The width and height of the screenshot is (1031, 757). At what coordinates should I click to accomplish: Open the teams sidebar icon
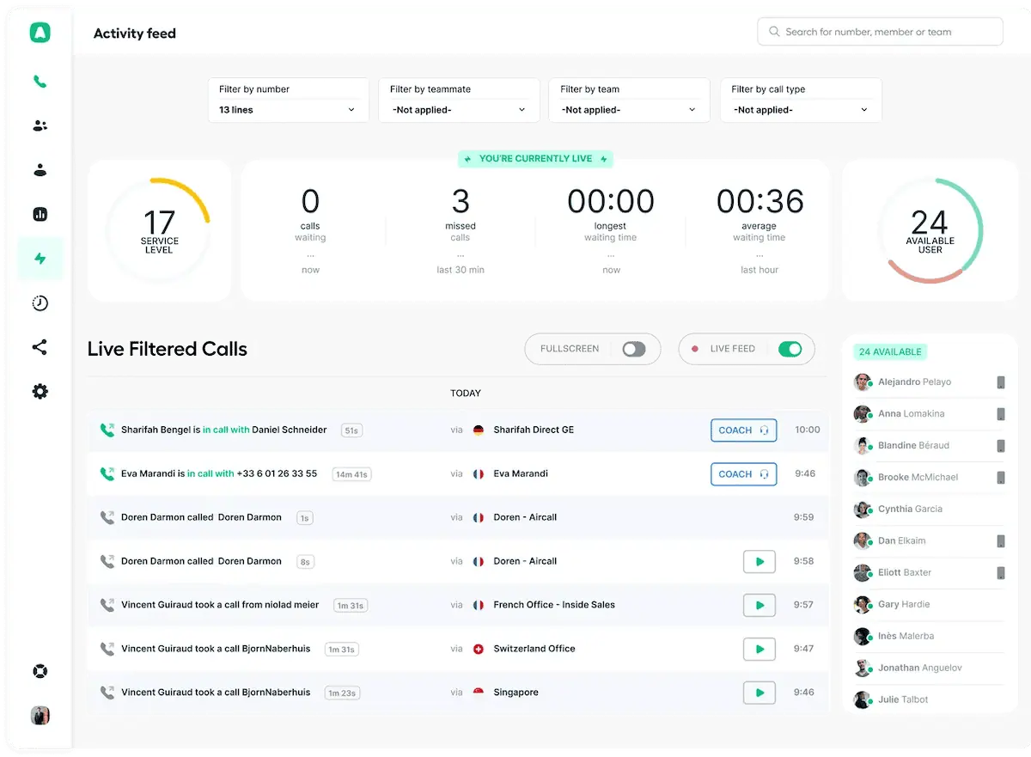(40, 125)
